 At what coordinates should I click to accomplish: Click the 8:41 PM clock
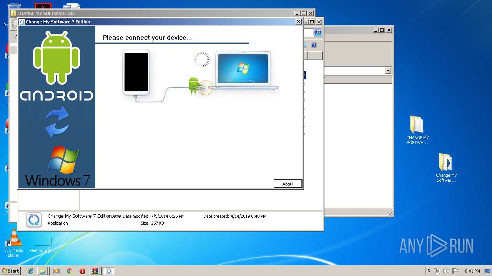click(x=472, y=271)
